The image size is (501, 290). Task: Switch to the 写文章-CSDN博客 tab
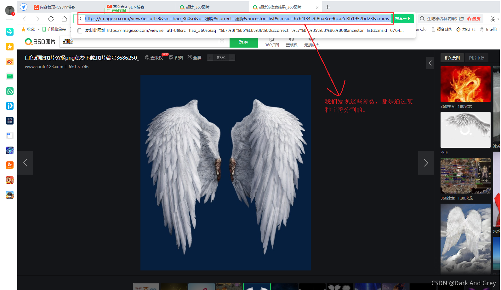[128, 7]
